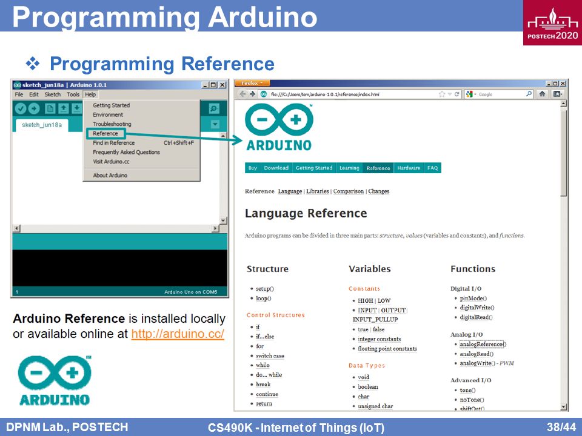
Task: Click the noTone() function link
Action: 472,400
